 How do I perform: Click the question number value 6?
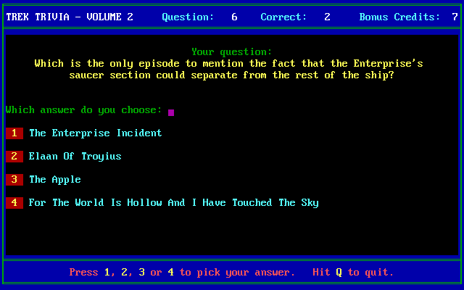[234, 17]
